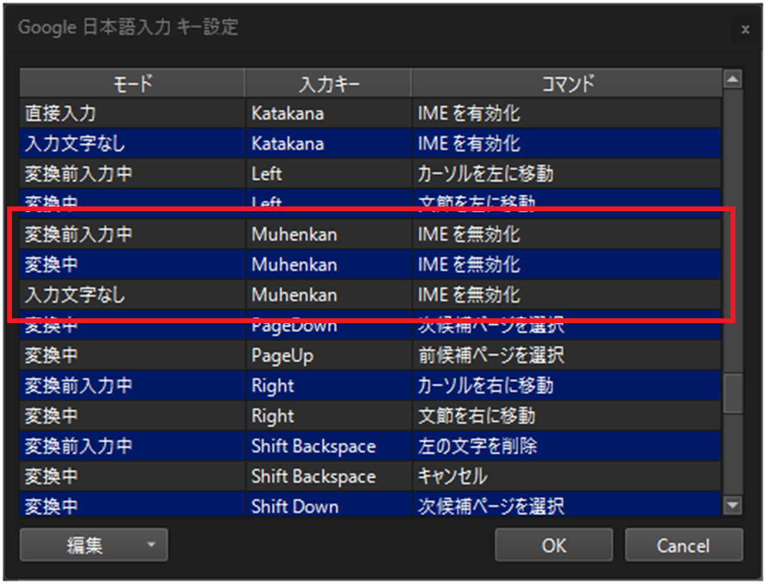Select the Shift Down key cell
Viewport: 766px width, 584px height.
[x=329, y=507]
